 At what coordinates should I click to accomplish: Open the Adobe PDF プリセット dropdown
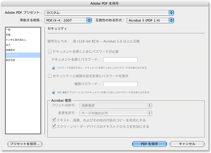click(x=109, y=13)
